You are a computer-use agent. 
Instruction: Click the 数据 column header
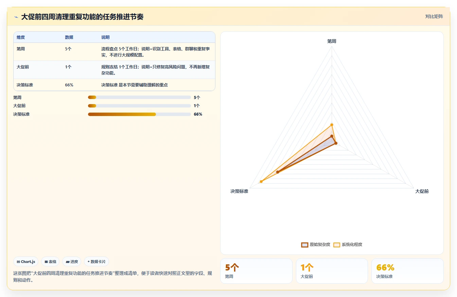pos(69,37)
